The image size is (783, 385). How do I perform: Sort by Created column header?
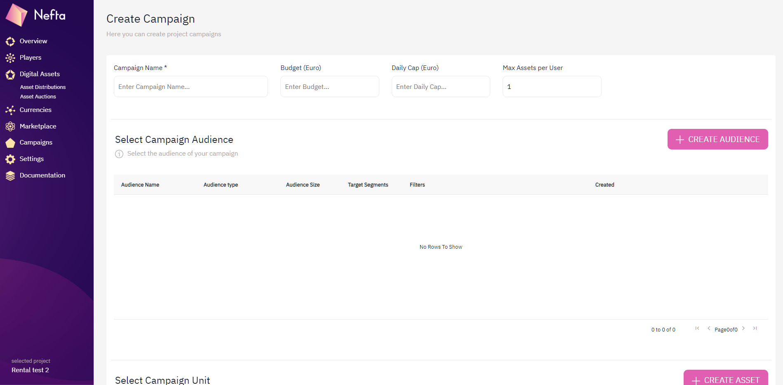click(x=605, y=185)
